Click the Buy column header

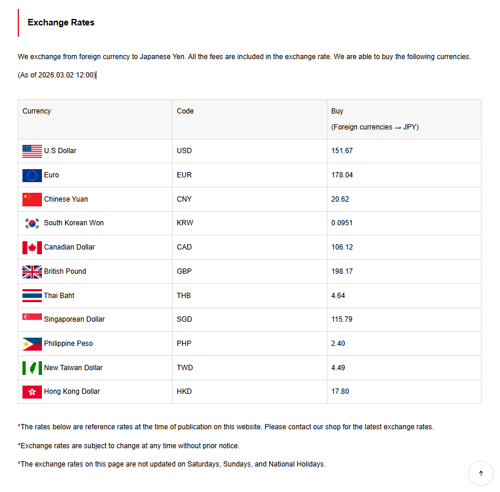337,111
